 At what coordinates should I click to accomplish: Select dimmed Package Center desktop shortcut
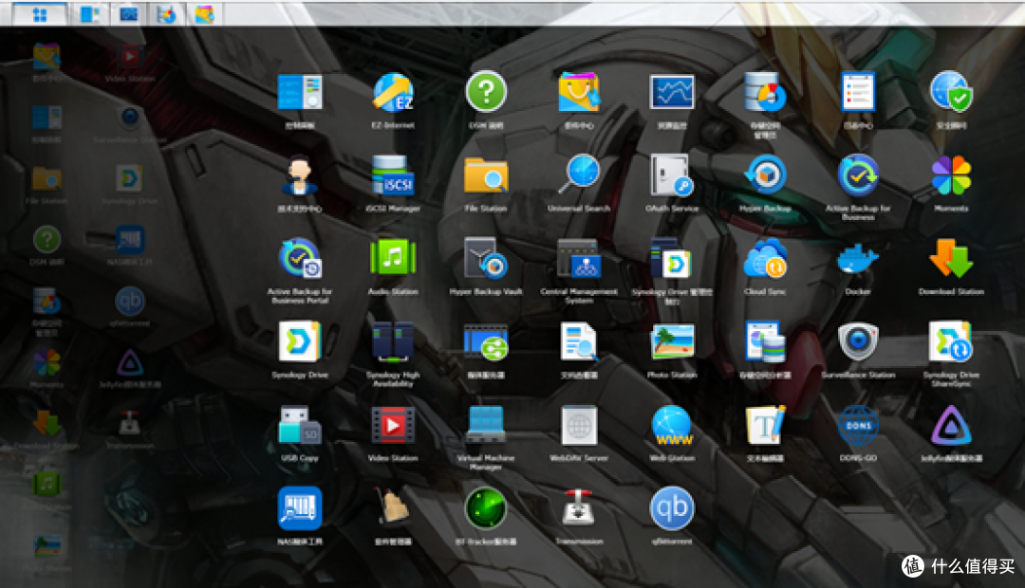[x=47, y=58]
